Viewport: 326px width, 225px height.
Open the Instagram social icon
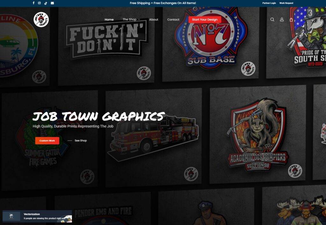coord(39,3)
